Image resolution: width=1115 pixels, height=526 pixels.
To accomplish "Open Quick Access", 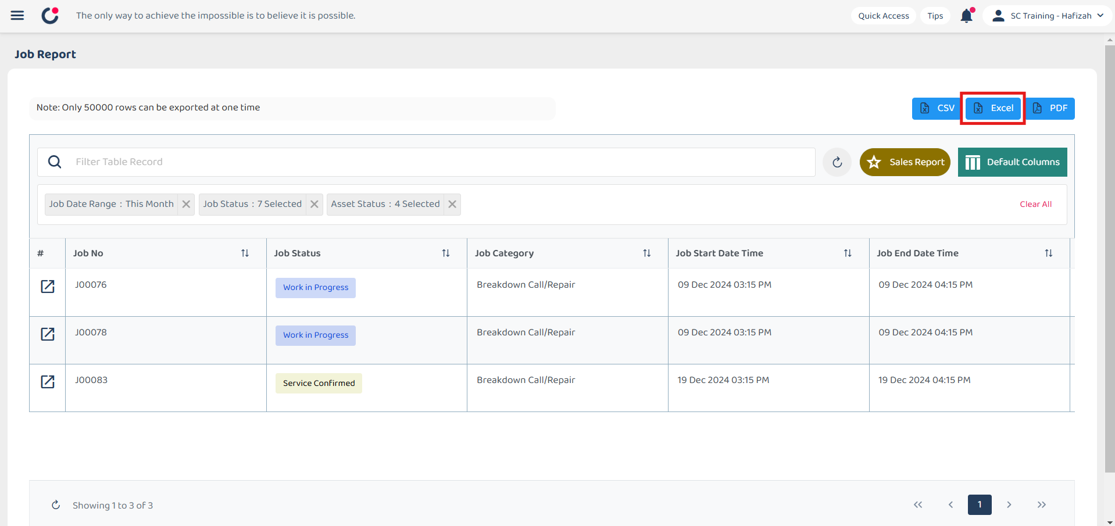I will click(884, 16).
